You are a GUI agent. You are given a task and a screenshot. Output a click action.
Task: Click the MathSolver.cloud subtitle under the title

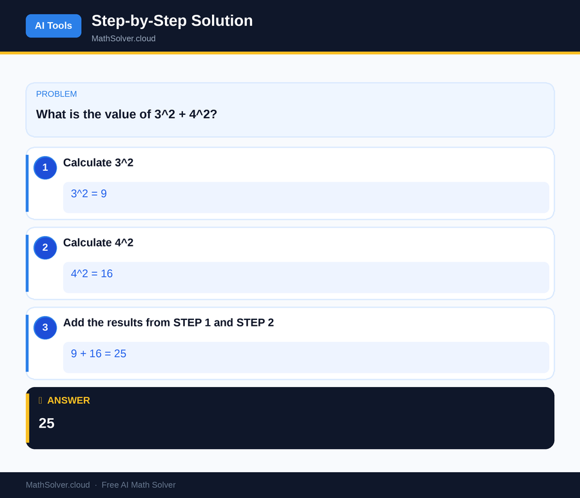tap(123, 38)
